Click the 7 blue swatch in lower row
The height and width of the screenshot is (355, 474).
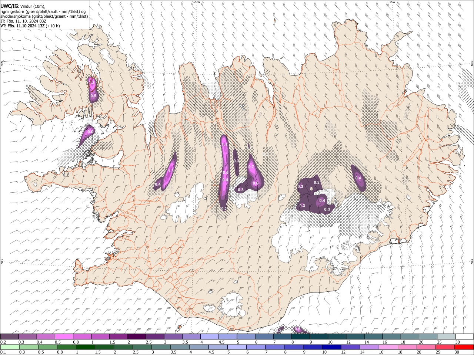[x=274, y=347]
